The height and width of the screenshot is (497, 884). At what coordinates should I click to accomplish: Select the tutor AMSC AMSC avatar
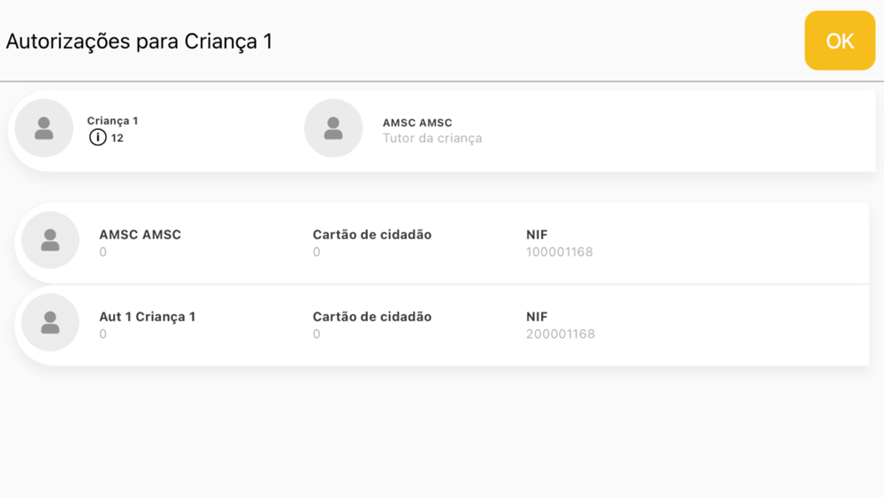333,128
